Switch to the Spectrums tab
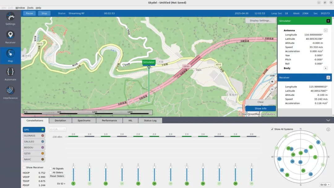The height and width of the screenshot is (188, 334). click(84, 120)
